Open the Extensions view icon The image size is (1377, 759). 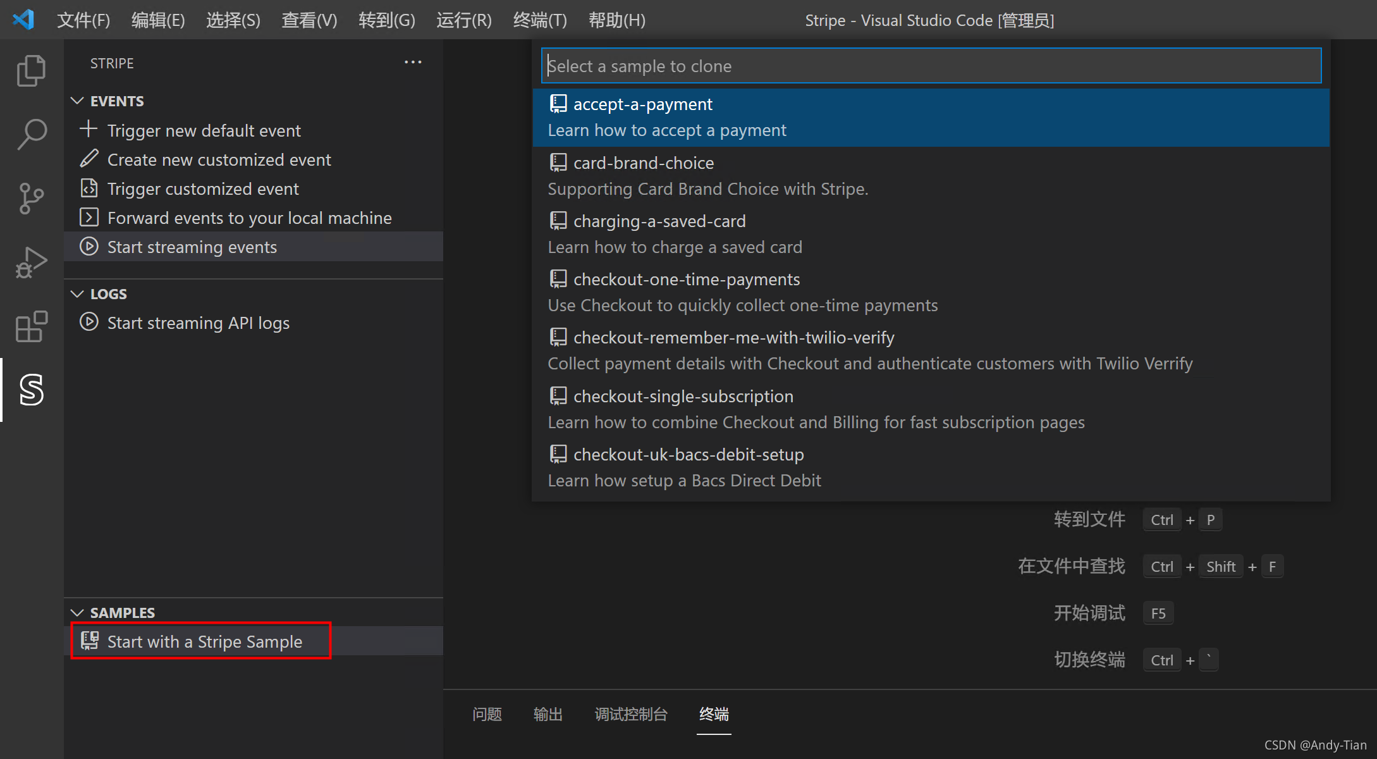[x=31, y=326]
